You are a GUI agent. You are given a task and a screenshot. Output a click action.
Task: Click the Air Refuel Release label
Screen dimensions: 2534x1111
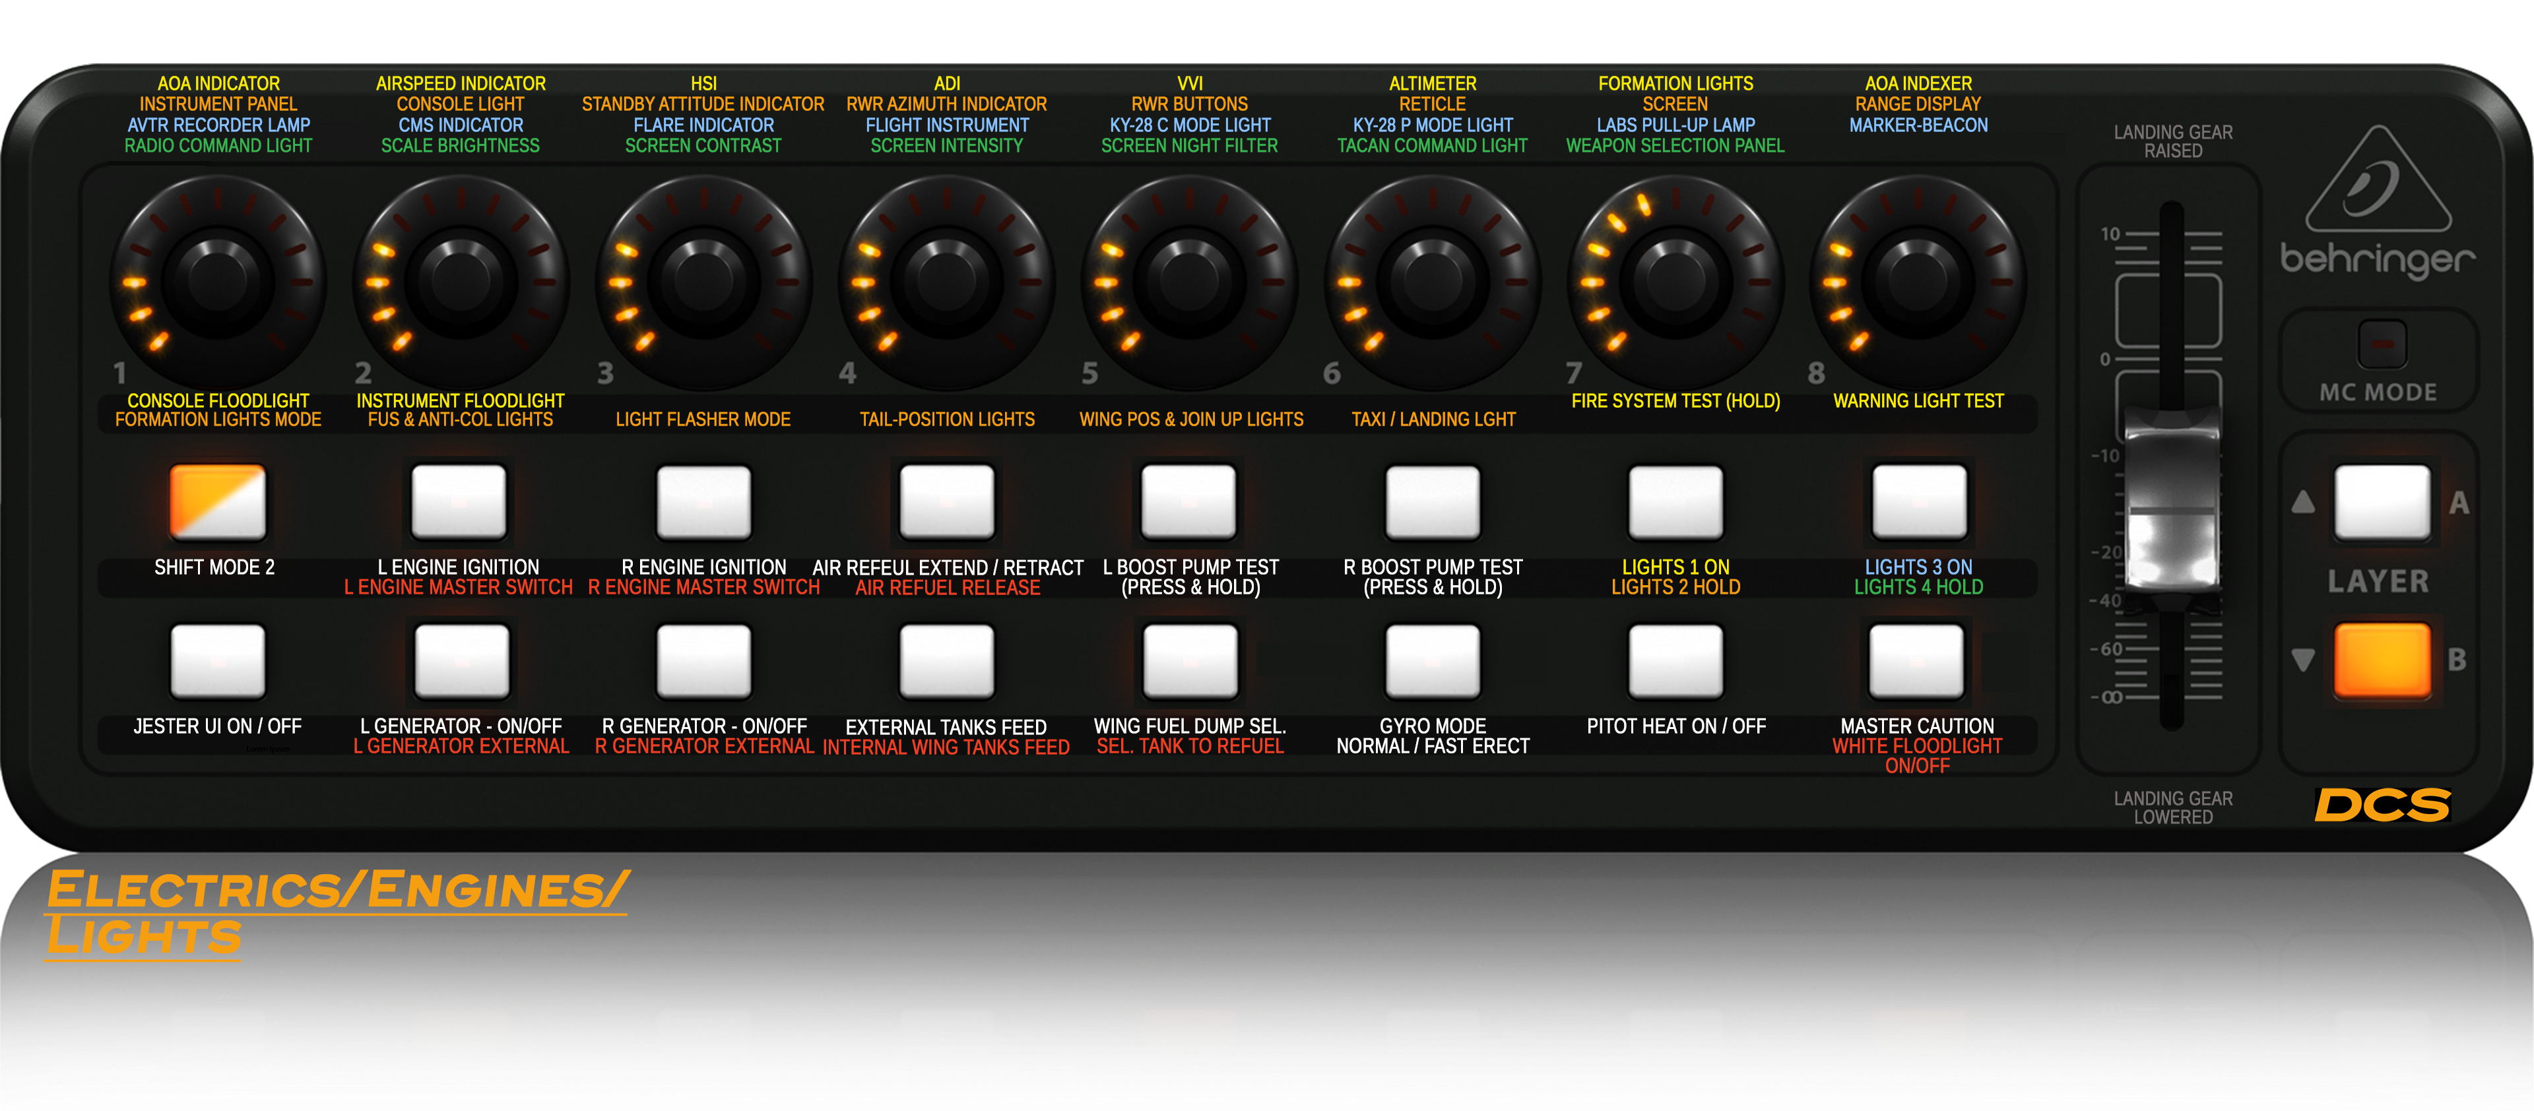point(948,588)
